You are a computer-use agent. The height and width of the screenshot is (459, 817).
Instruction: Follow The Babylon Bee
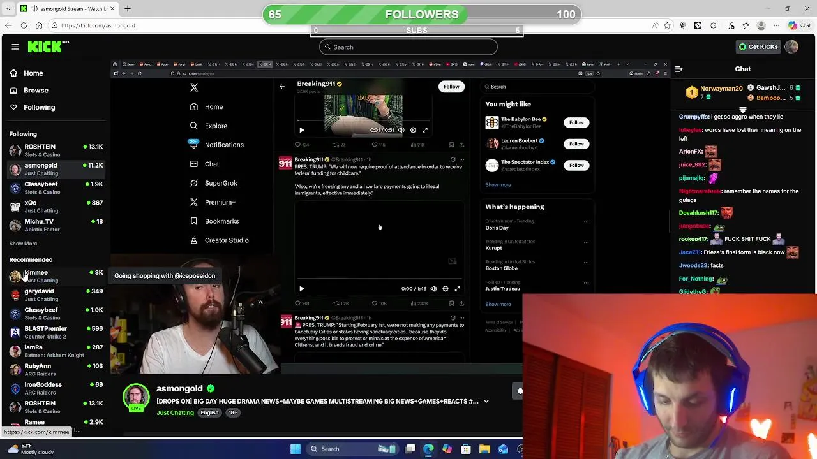point(576,122)
